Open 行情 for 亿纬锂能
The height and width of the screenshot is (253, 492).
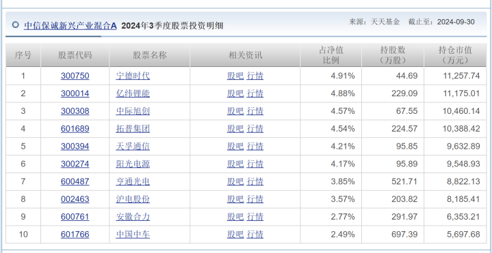(x=255, y=93)
